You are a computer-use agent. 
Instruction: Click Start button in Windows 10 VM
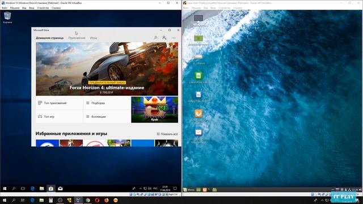(5, 189)
